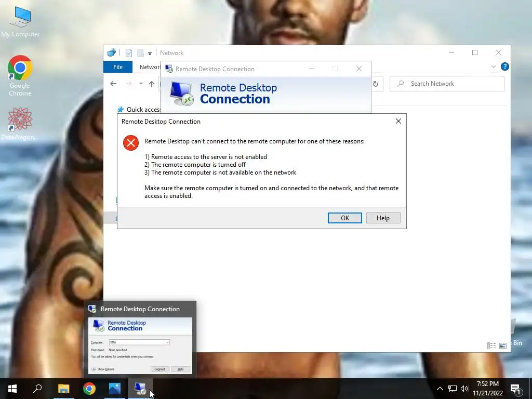Go back in the Network explorer window
This screenshot has height=399, width=532.
(x=113, y=84)
